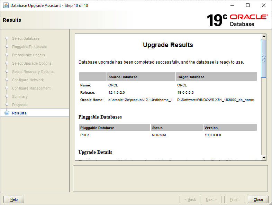Click the upgrade completed successfully message
This screenshot has width=272, height=205.
click(x=161, y=62)
